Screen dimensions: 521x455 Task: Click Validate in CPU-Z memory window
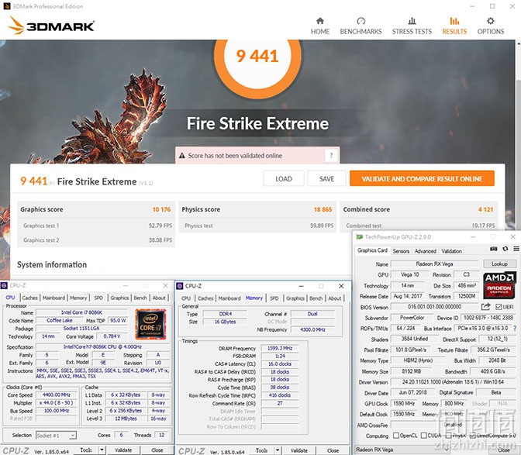(x=299, y=450)
